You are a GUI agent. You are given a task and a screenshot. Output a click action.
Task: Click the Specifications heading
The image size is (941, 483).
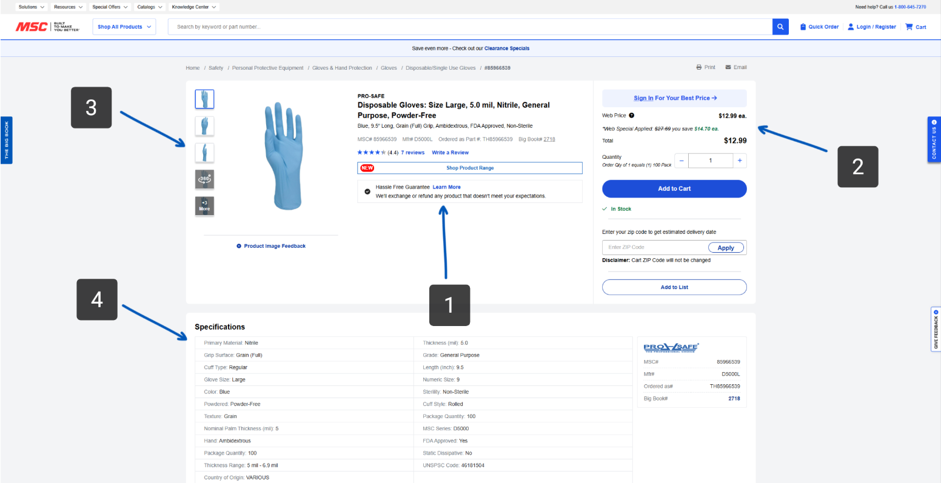220,327
